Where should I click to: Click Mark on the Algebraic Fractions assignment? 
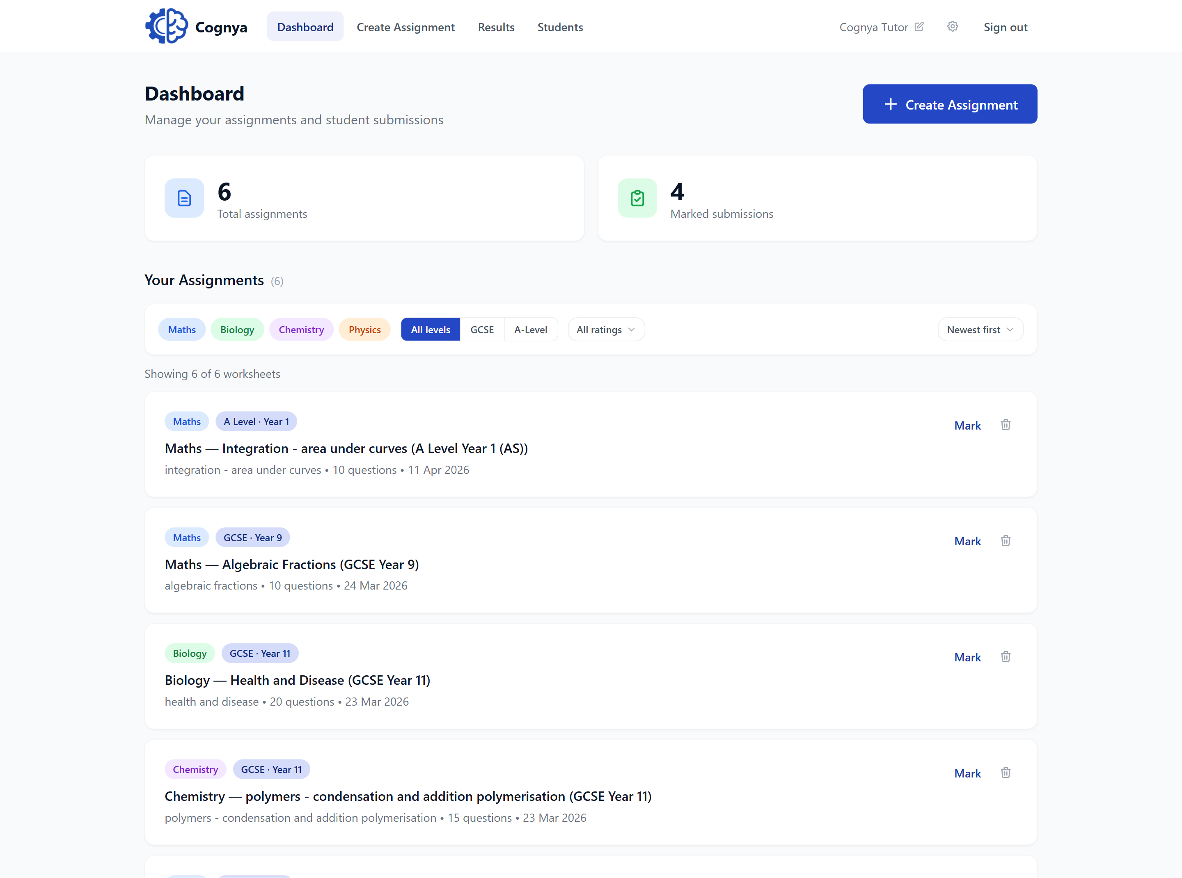968,540
